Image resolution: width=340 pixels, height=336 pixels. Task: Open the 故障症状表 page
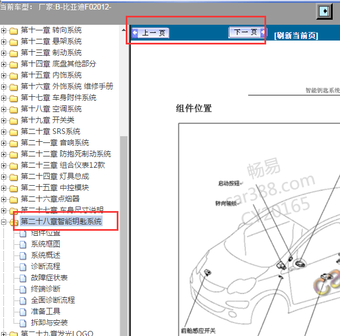coord(49,277)
